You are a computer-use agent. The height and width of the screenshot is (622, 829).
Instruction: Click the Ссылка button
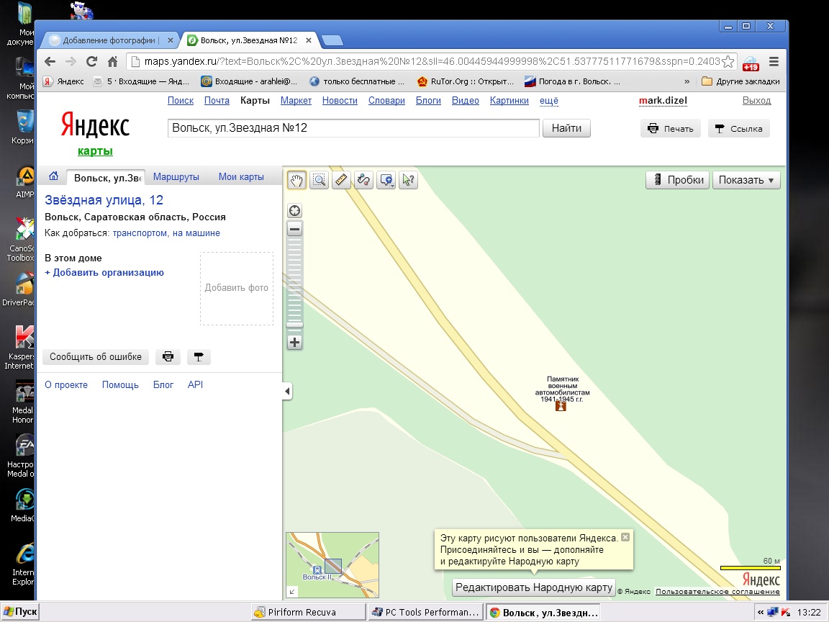point(738,129)
